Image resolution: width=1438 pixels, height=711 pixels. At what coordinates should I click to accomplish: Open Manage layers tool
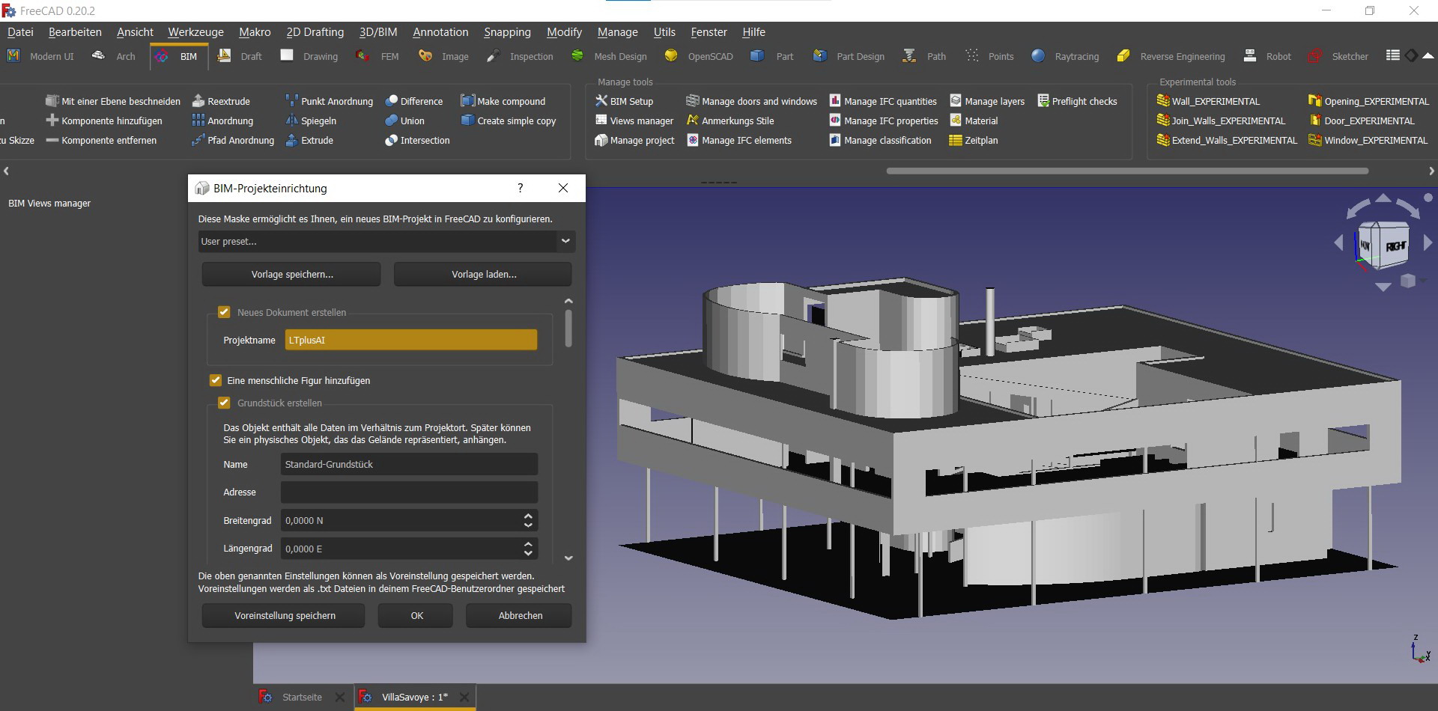pos(987,101)
